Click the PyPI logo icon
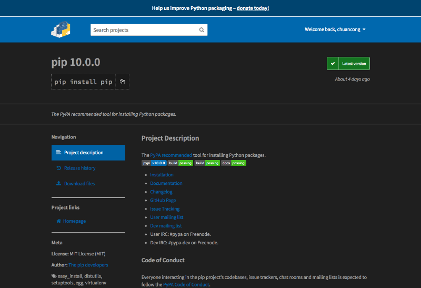 (x=61, y=29)
